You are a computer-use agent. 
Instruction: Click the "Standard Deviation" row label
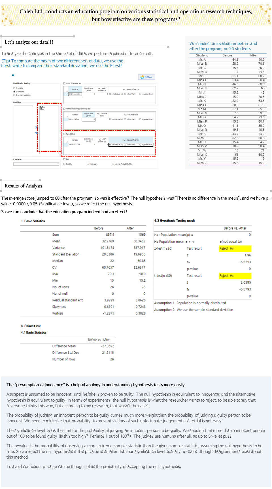coord(66,254)
